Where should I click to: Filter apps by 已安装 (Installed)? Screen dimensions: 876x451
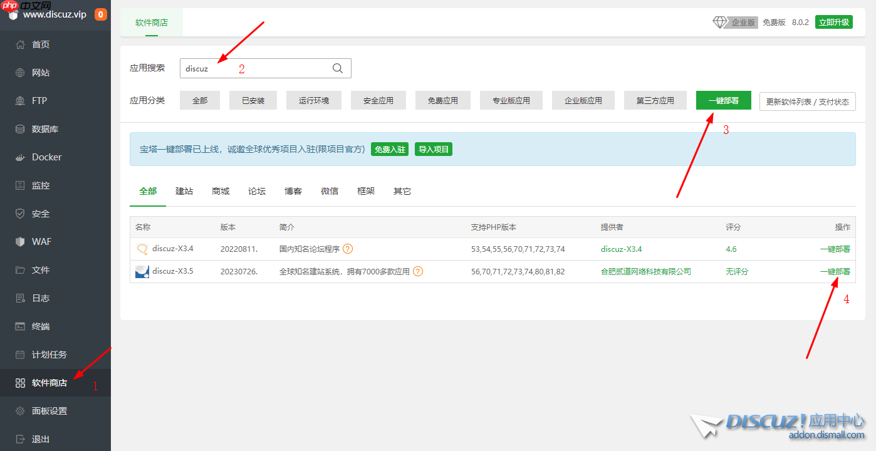pos(253,100)
